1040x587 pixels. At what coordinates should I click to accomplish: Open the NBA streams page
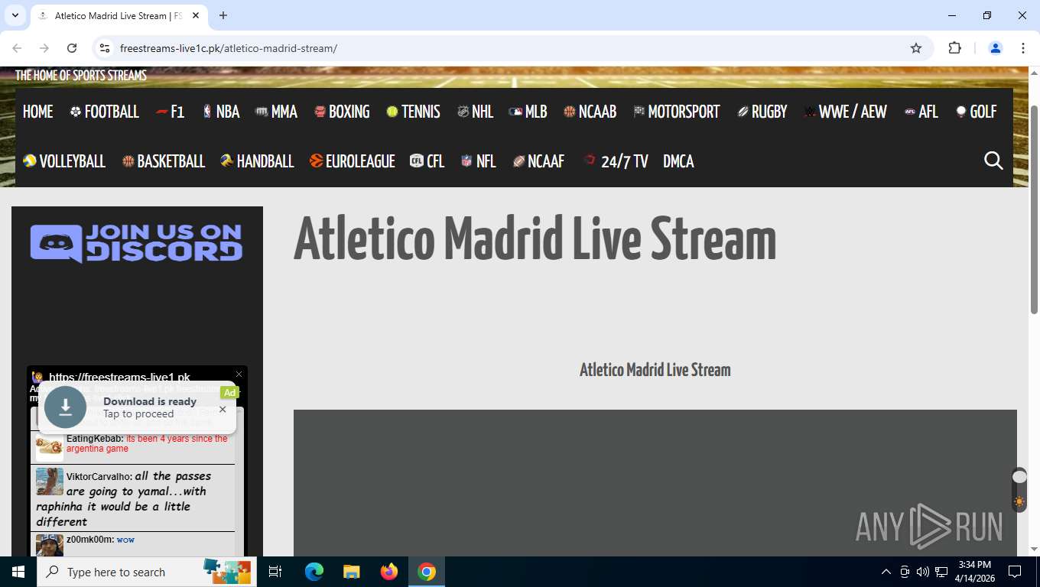point(221,112)
